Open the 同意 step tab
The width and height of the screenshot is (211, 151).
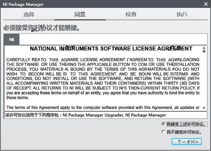[x=80, y=14]
